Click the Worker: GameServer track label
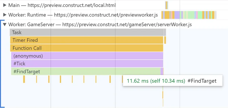The image size is (228, 108). click(100, 25)
